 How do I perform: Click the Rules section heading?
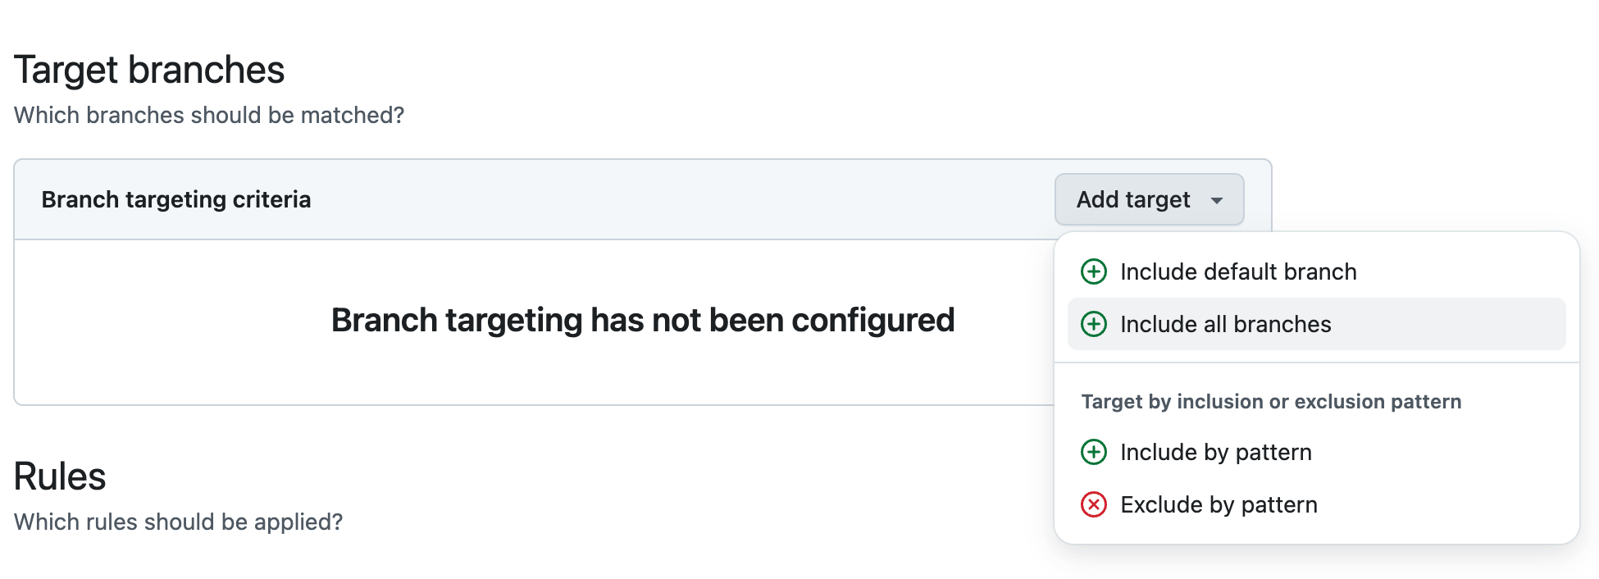[60, 476]
